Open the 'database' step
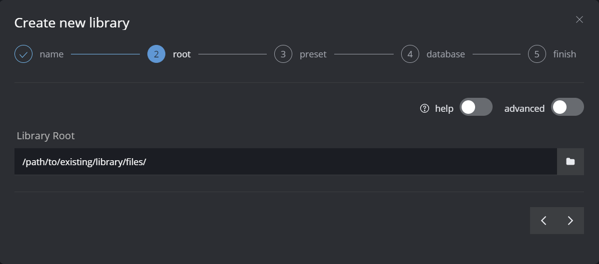 (446, 54)
